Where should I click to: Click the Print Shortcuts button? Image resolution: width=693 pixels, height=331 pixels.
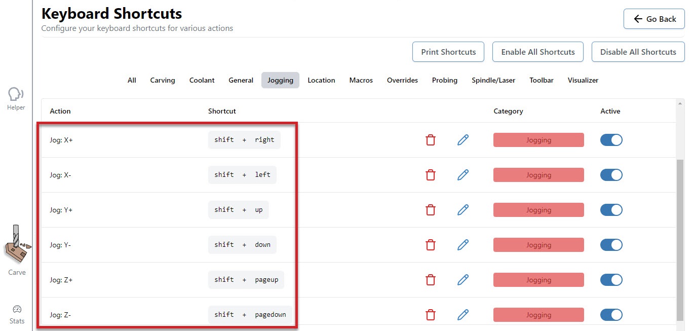448,52
